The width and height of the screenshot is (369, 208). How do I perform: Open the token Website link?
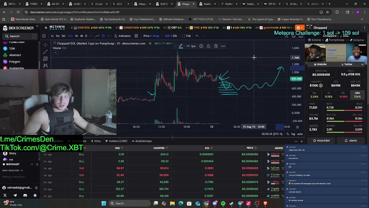(320, 64)
